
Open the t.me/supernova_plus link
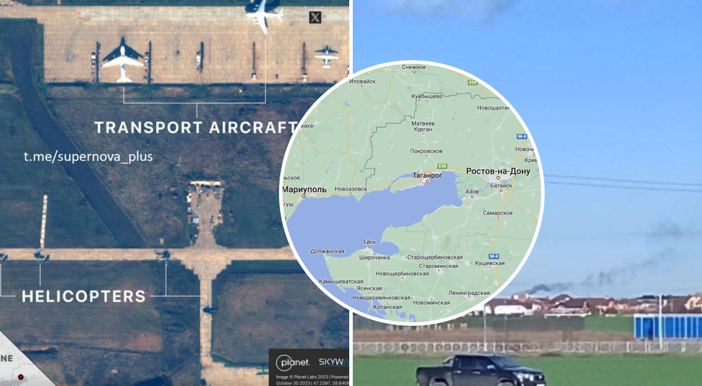point(88,157)
